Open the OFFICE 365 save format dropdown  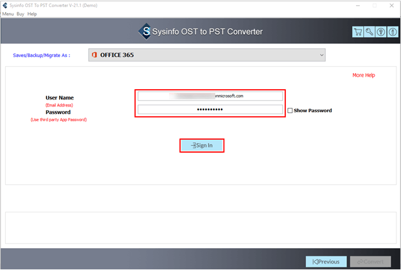point(207,55)
